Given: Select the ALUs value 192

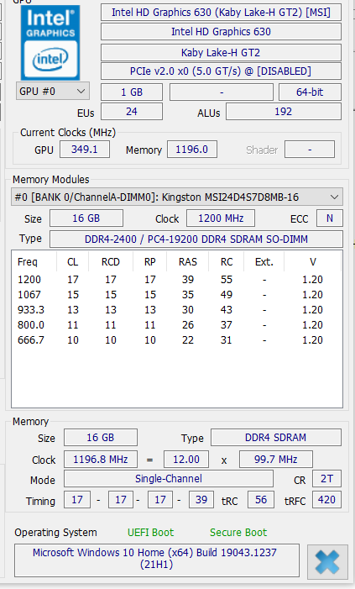Looking at the screenshot, I should pos(284,112).
